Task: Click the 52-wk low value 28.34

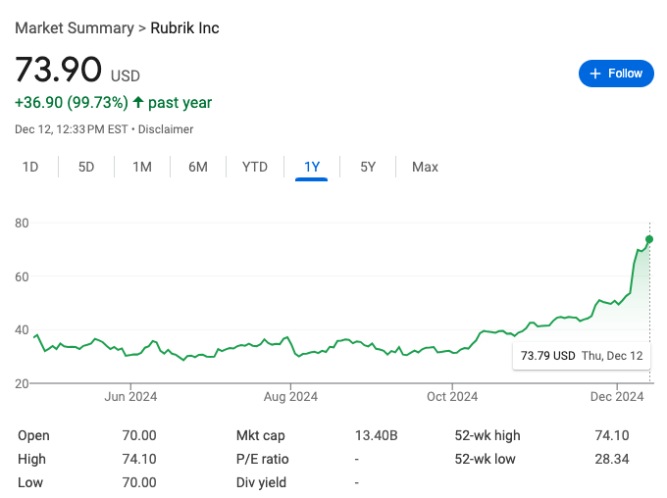Action: click(612, 459)
